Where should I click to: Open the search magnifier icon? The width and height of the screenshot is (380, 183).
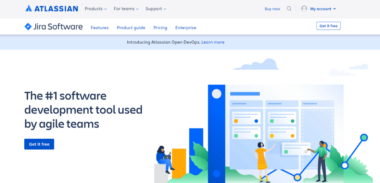[289, 9]
